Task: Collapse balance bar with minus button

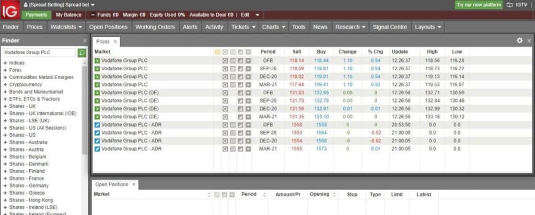Action: click(x=92, y=15)
